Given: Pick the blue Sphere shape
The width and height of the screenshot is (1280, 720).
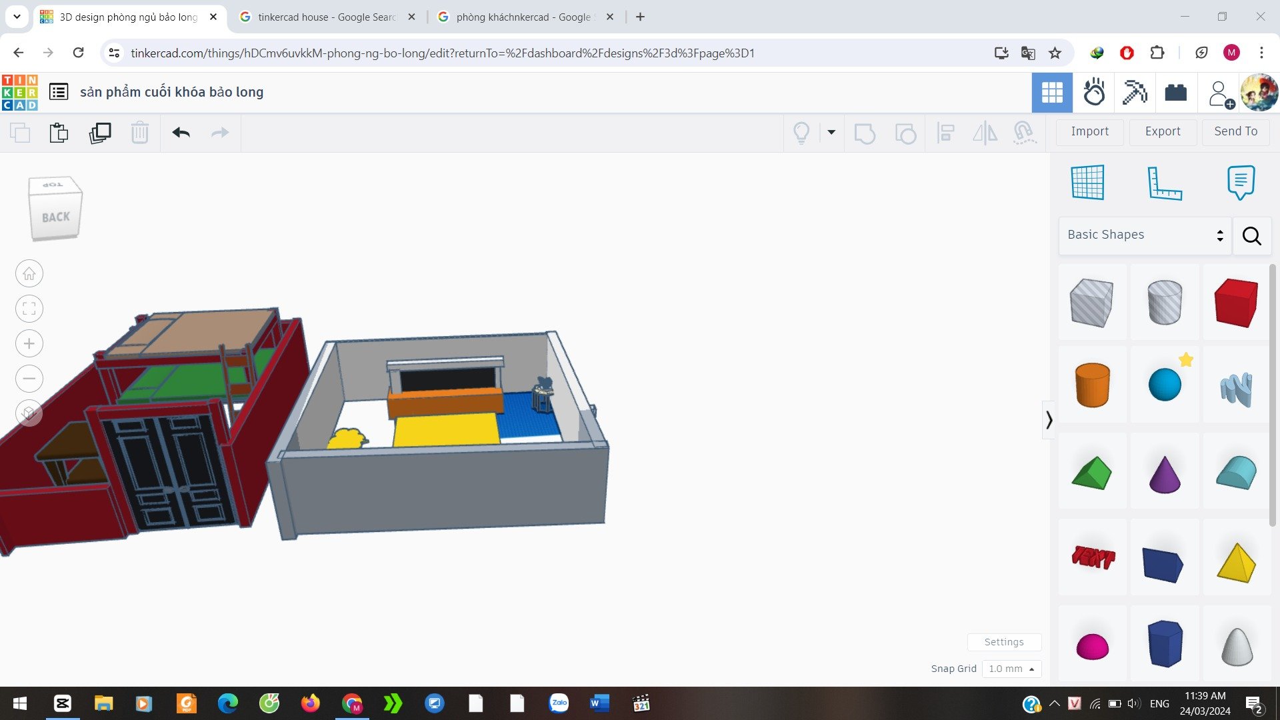Looking at the screenshot, I should click(x=1165, y=385).
